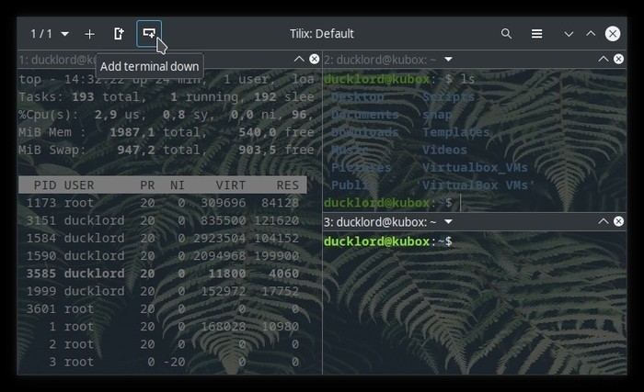This screenshot has width=644, height=392.
Task: Click the Add terminal right icon
Action: [x=119, y=34]
